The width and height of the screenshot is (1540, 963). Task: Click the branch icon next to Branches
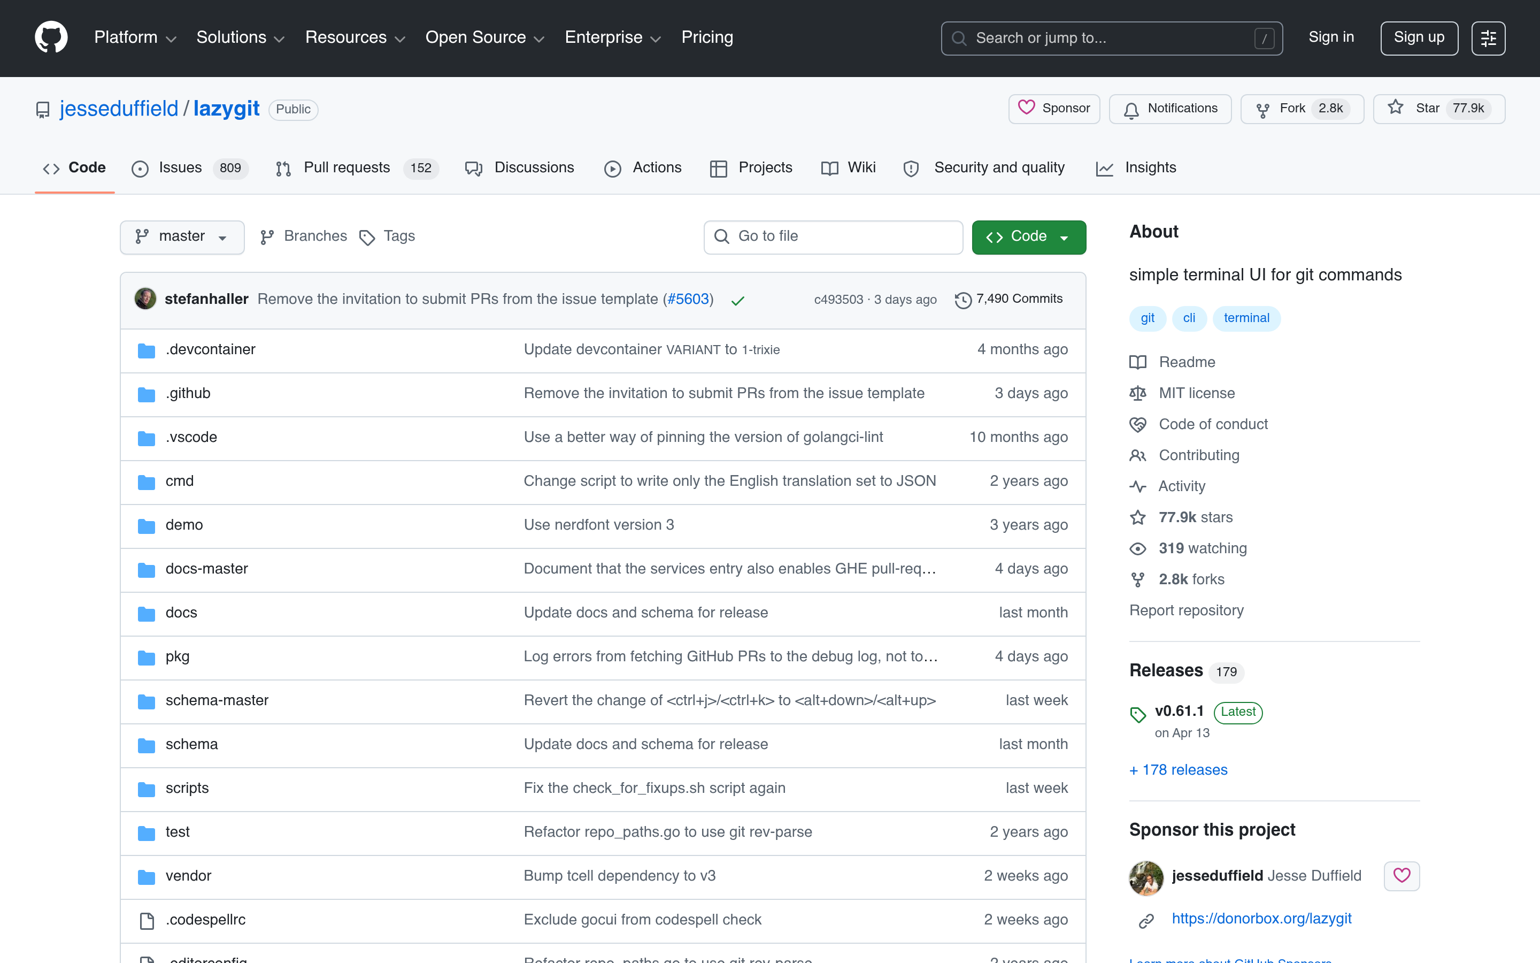[x=267, y=238]
